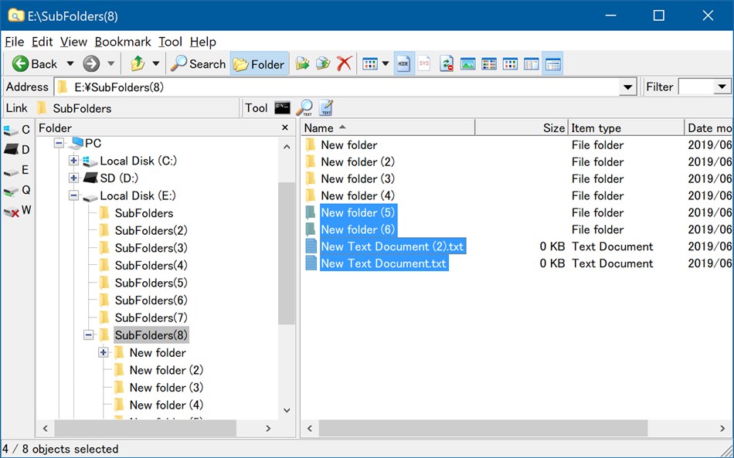734x458 pixels.
Task: Sort by Size column header
Action: pyautogui.click(x=522, y=127)
